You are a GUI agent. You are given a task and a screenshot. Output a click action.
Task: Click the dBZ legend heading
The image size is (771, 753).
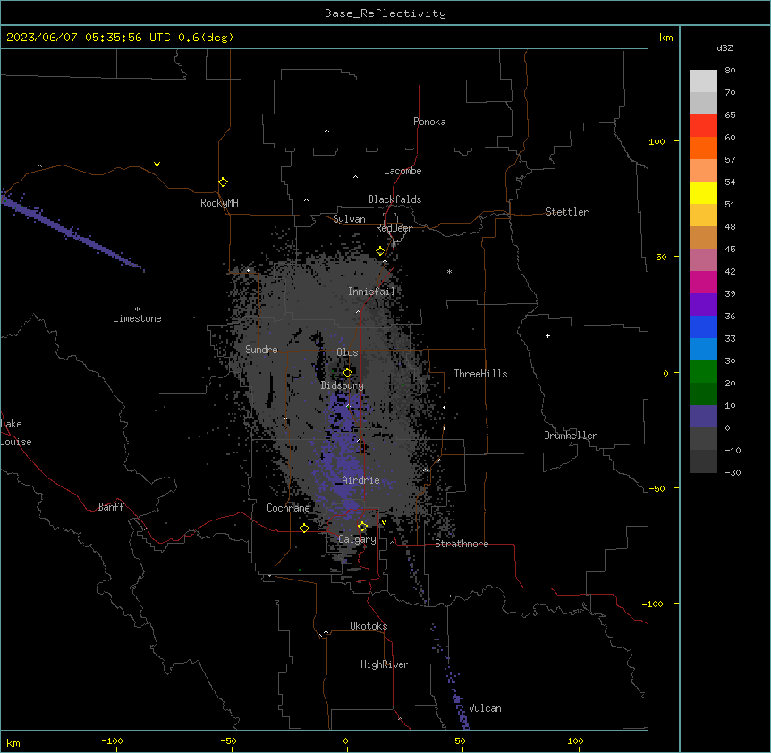click(x=724, y=48)
